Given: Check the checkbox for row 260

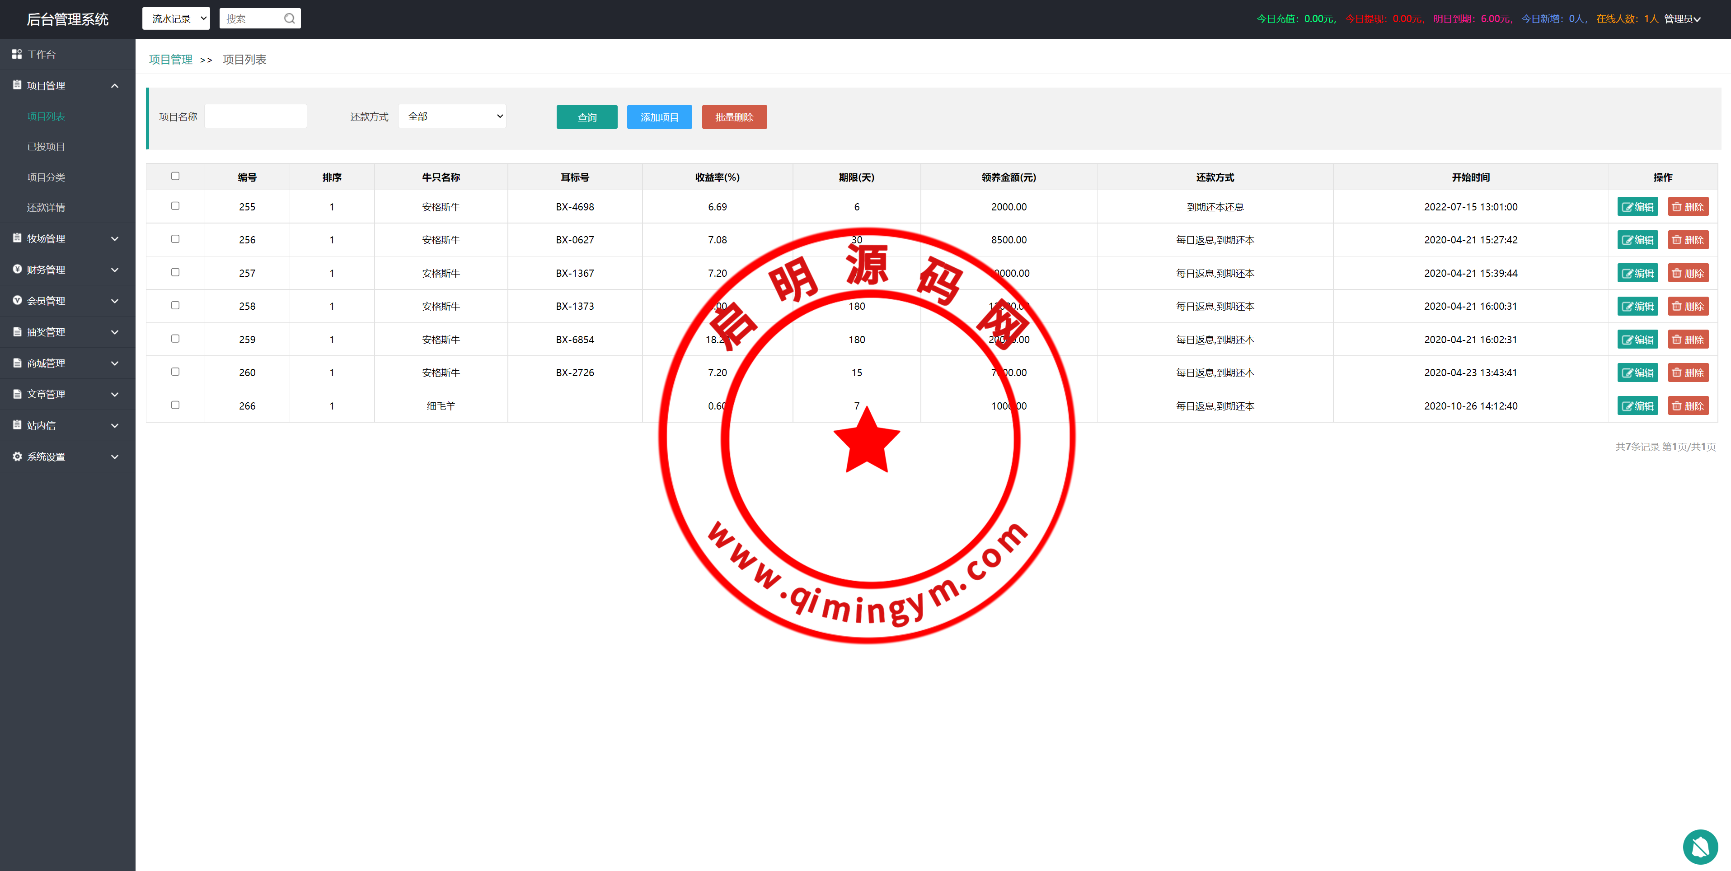Looking at the screenshot, I should coord(175,372).
